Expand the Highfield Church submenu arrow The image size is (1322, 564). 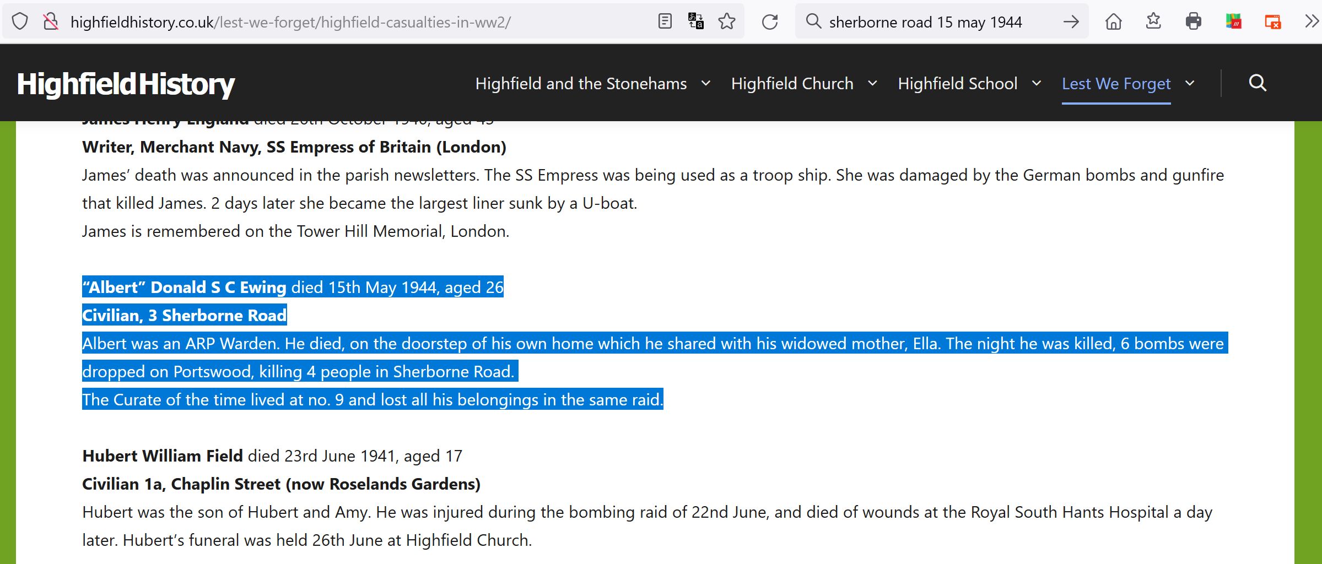pos(872,84)
